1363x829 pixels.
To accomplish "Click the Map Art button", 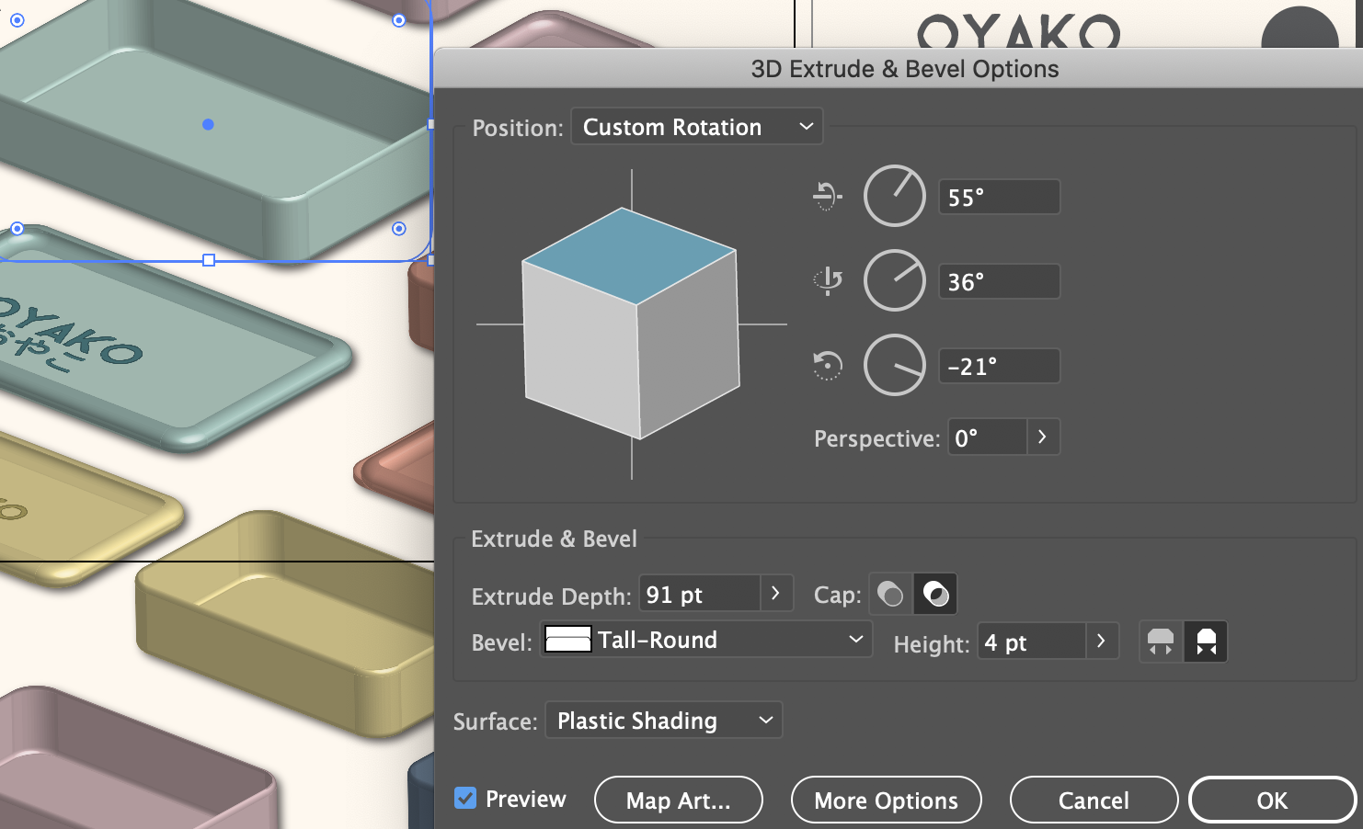I will coord(678,801).
